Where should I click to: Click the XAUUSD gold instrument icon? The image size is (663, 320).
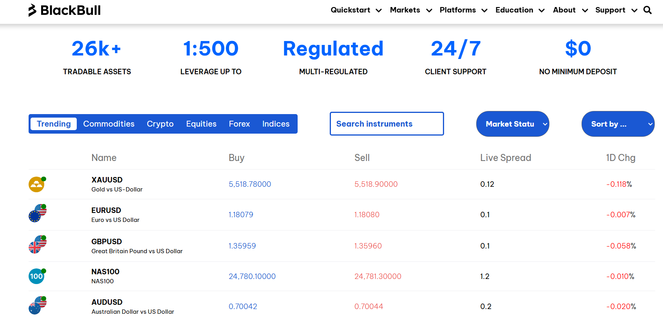37,184
